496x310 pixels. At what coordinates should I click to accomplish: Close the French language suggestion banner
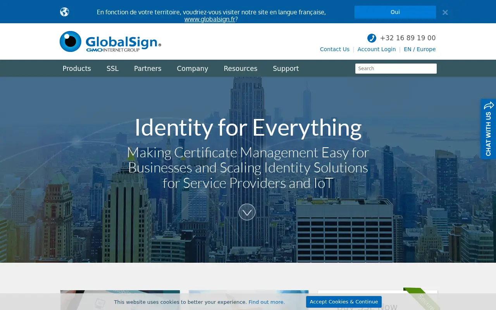pyautogui.click(x=445, y=12)
